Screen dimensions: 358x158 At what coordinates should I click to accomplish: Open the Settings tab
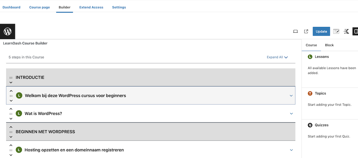(119, 7)
